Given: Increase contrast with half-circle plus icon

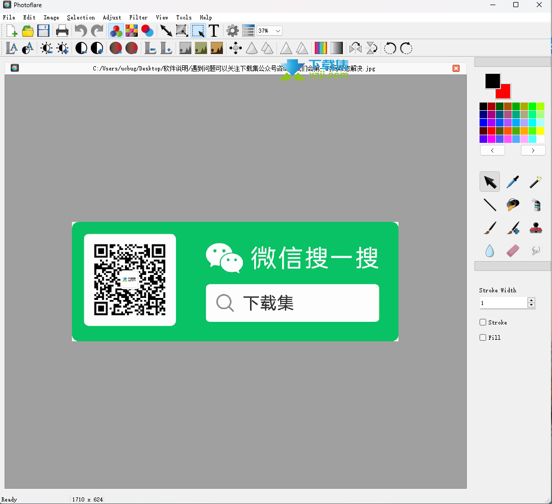Looking at the screenshot, I should [x=97, y=48].
